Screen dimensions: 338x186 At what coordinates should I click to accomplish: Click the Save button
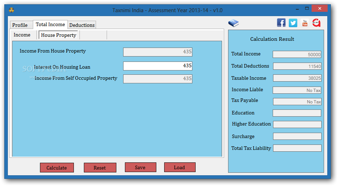140,167
